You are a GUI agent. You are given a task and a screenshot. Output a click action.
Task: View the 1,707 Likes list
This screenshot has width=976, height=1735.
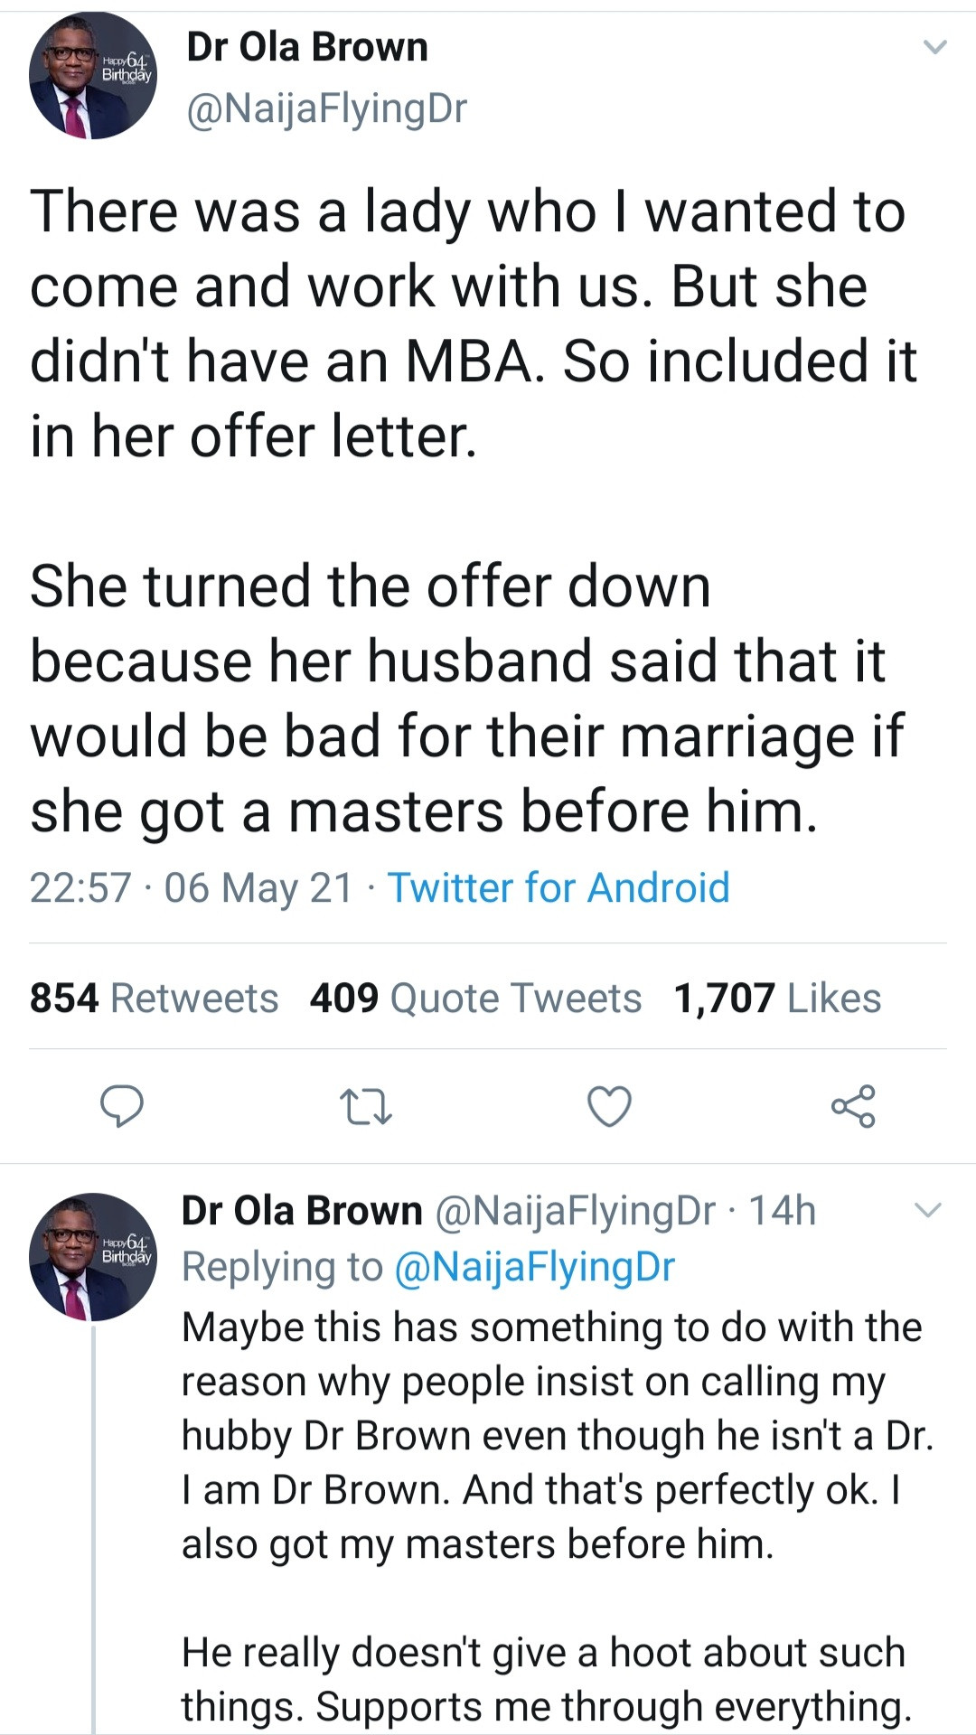click(x=777, y=999)
